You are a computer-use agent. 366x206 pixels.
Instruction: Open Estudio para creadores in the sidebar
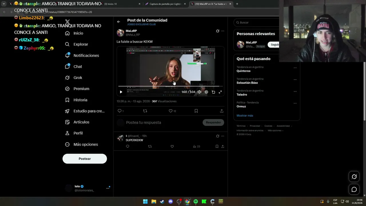[x=85, y=111]
